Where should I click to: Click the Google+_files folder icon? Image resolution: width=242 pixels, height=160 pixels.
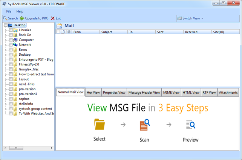tap(15, 69)
